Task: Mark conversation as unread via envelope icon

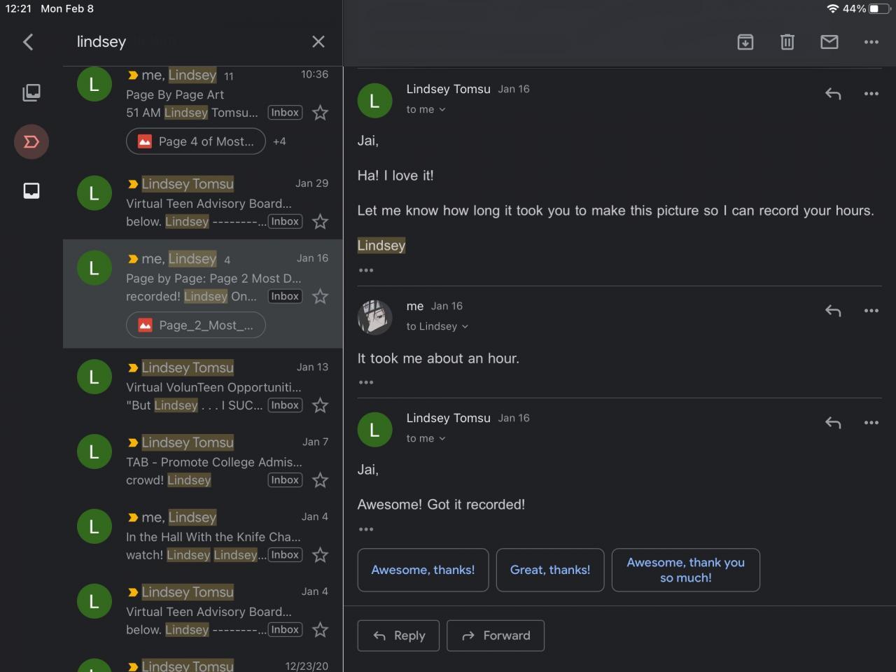Action: pyautogui.click(x=829, y=42)
